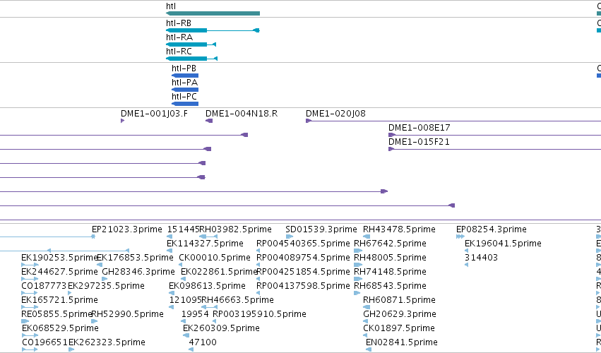The width and height of the screenshot is (601, 353).
Task: Click the RE05855.5prime EST arrow
Action: [x=25, y=321]
